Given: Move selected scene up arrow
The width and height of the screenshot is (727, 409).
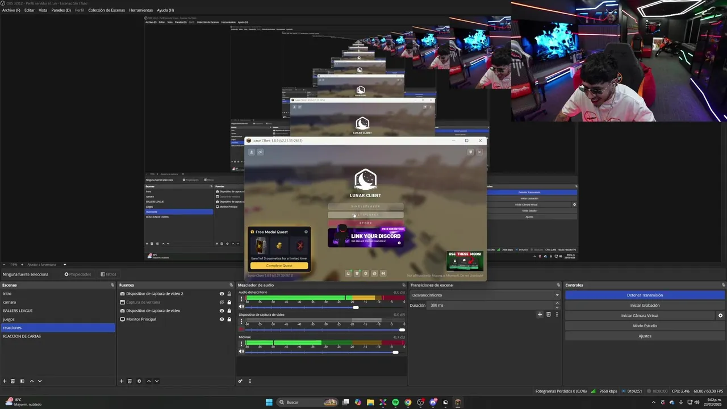Looking at the screenshot, I should click(x=32, y=381).
